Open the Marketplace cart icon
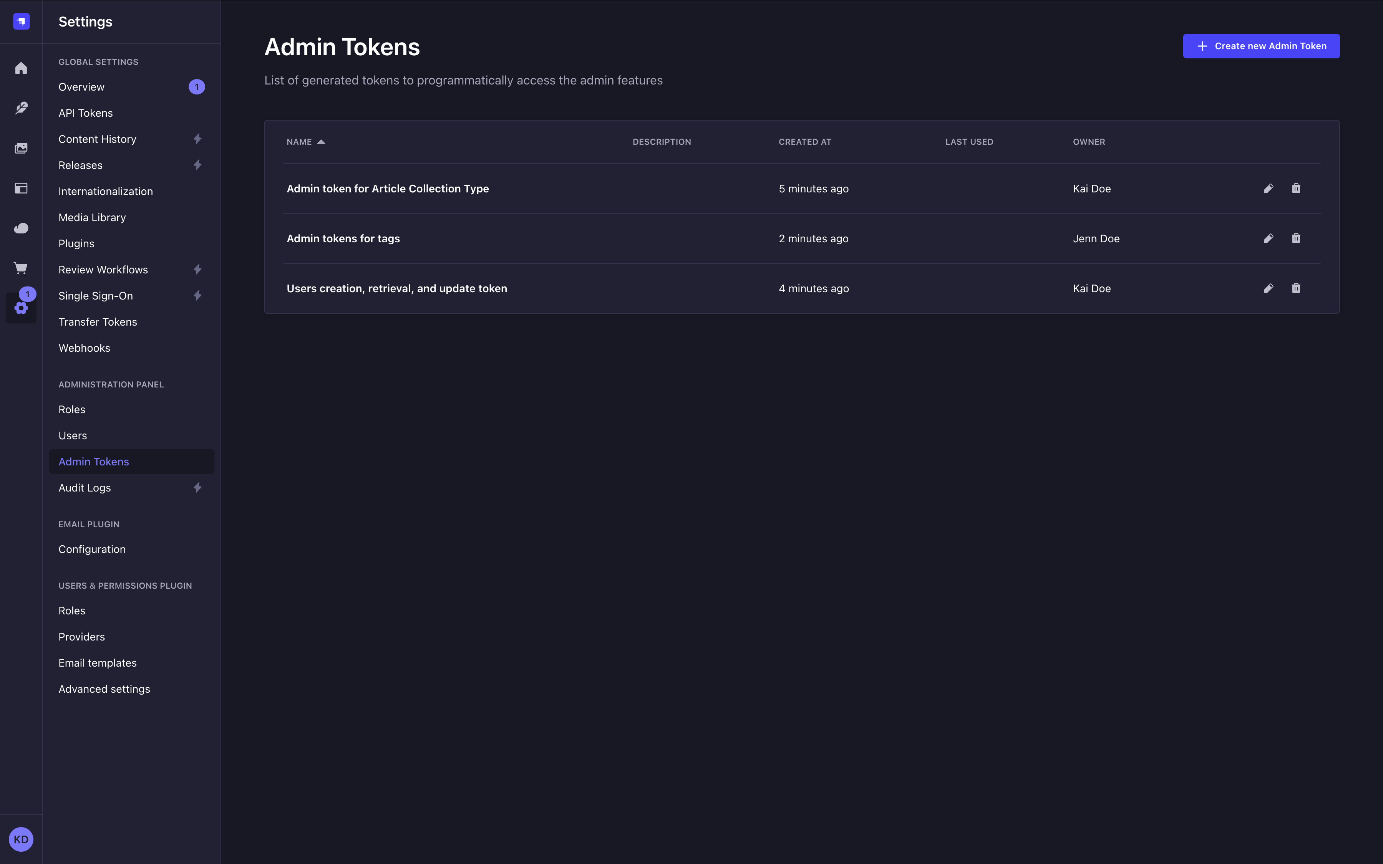Screen dimensions: 1383x864 pyautogui.click(x=21, y=268)
